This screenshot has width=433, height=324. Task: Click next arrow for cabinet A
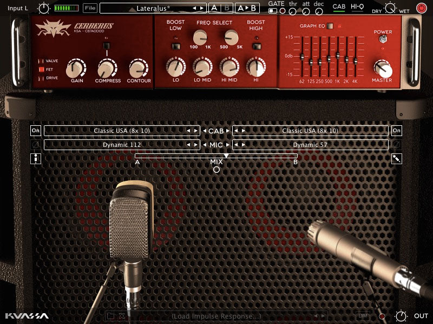click(x=195, y=131)
